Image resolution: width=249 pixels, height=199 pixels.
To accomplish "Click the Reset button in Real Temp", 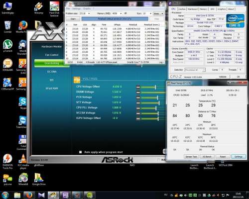I will click(223, 157).
